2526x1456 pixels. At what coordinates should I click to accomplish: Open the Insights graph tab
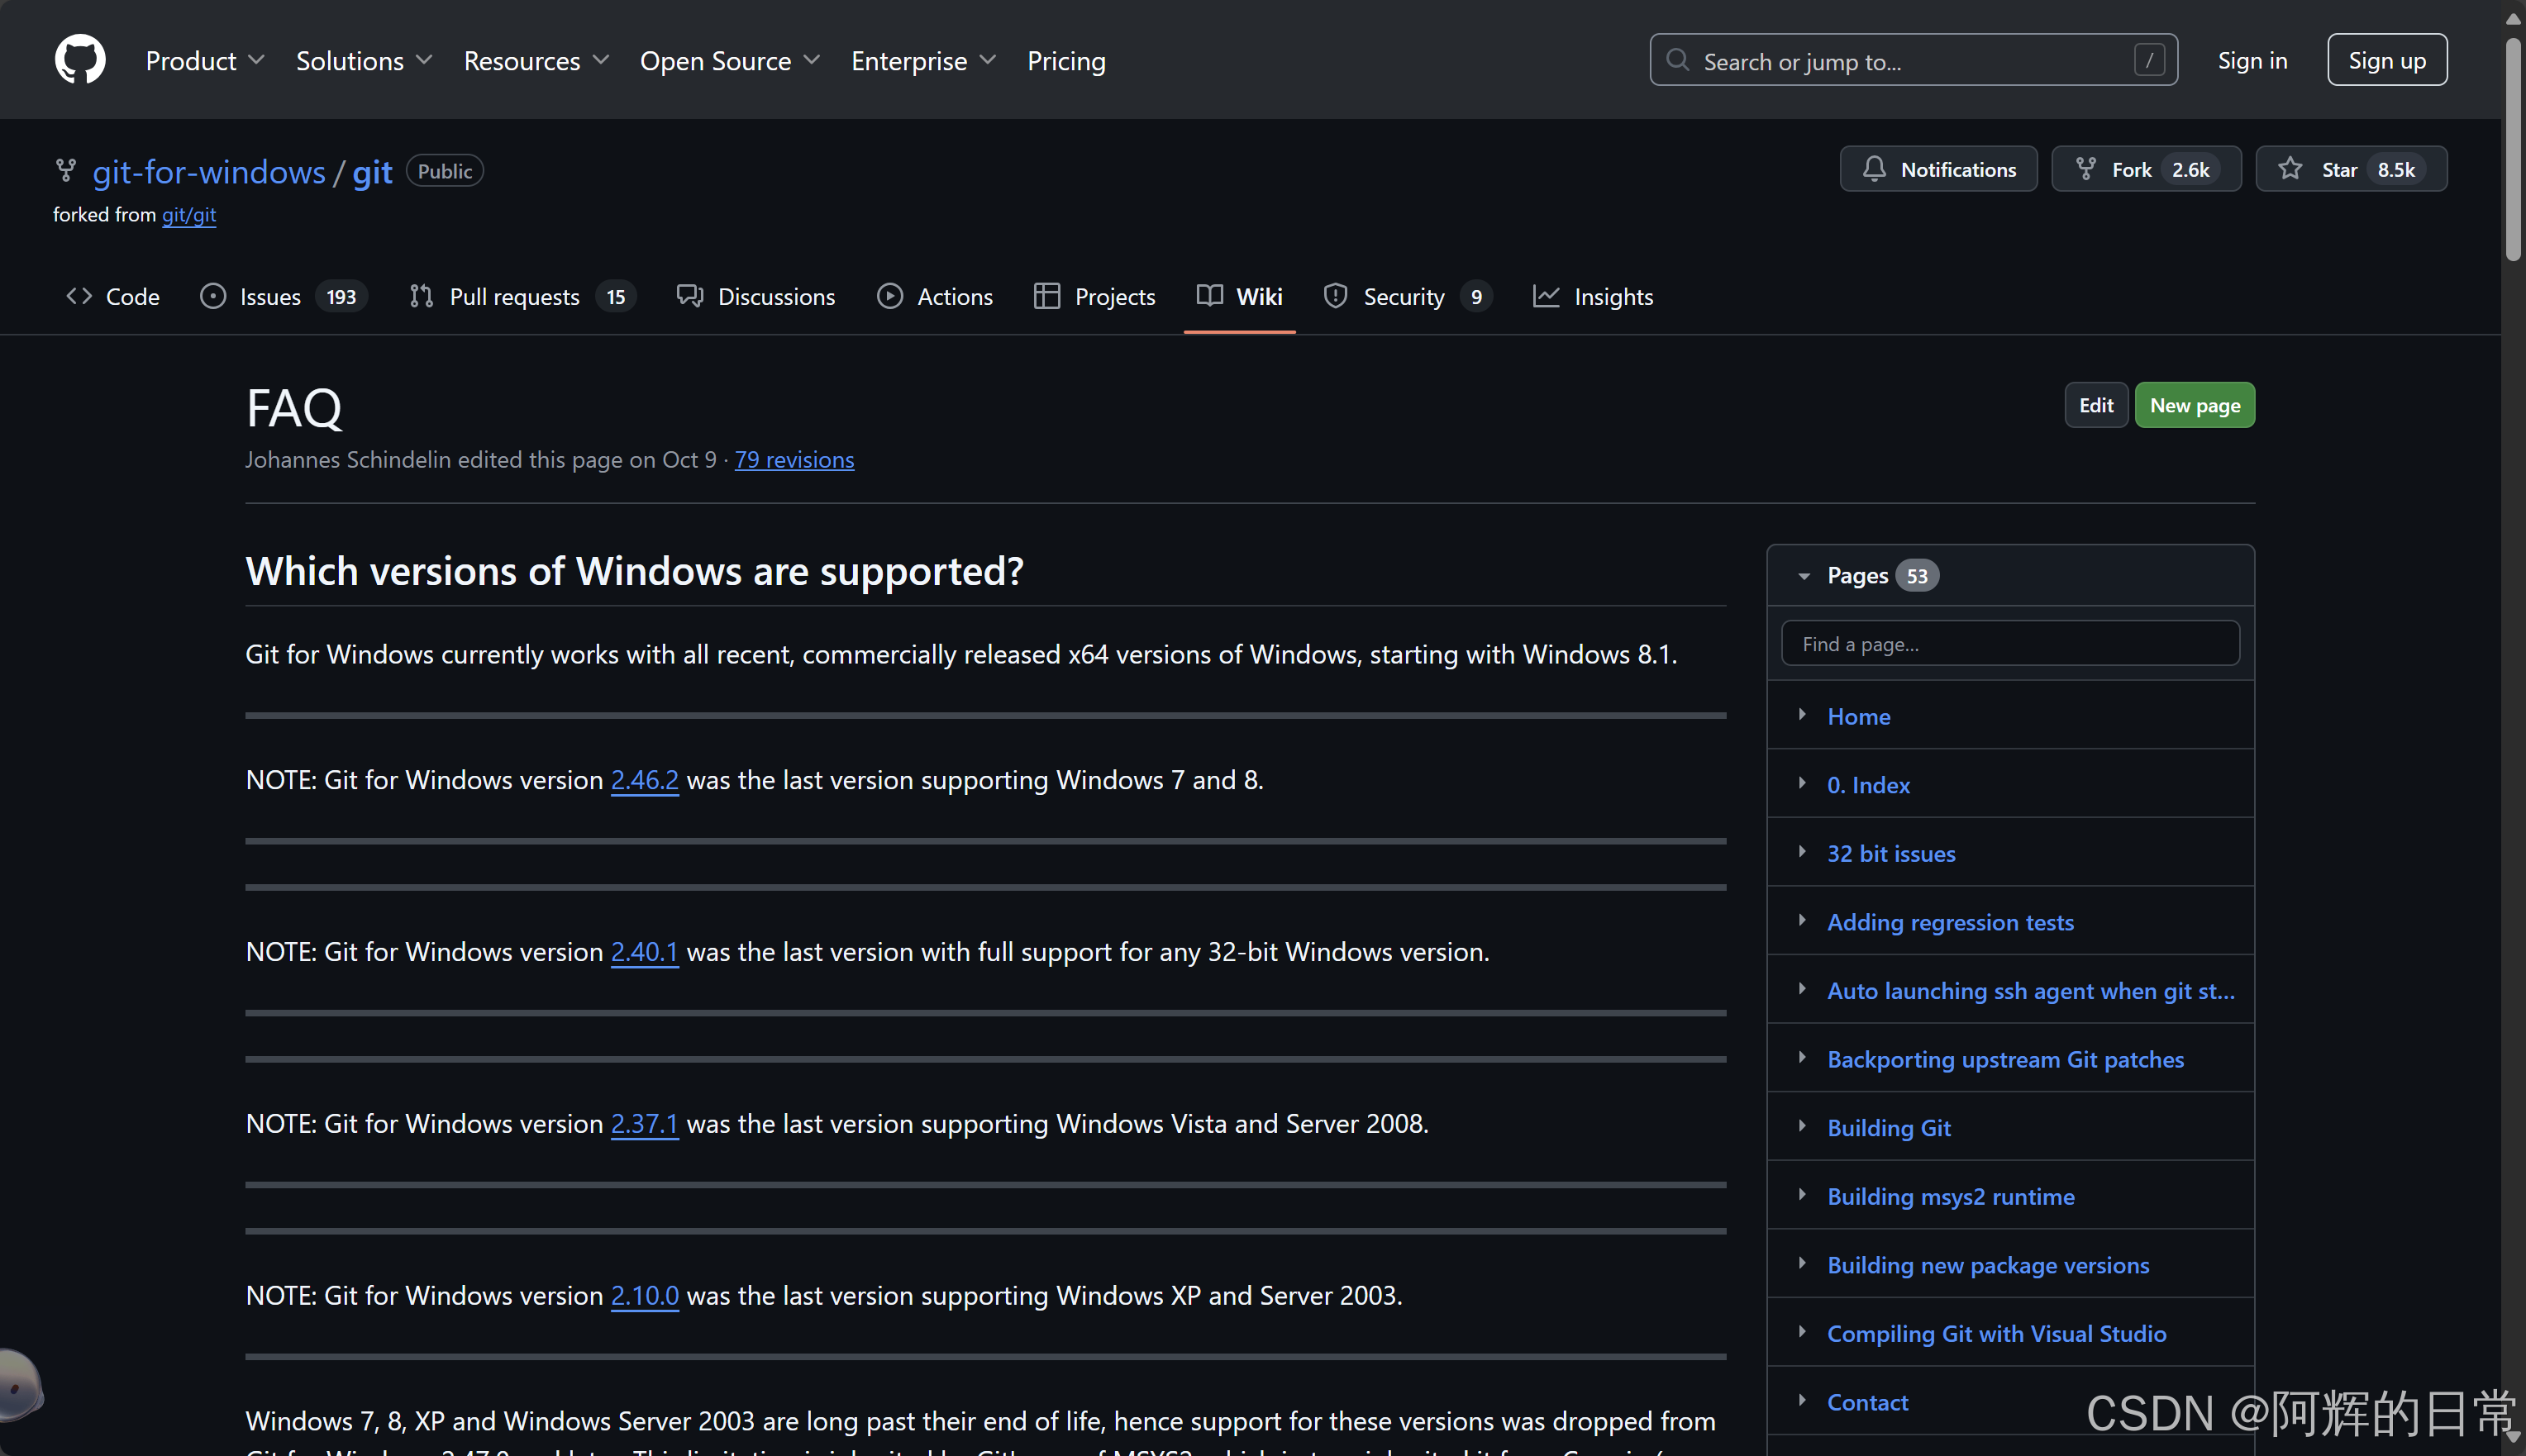(x=1592, y=296)
